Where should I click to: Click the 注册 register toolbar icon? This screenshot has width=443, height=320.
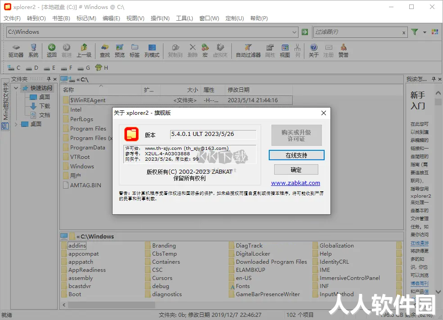coord(328,50)
